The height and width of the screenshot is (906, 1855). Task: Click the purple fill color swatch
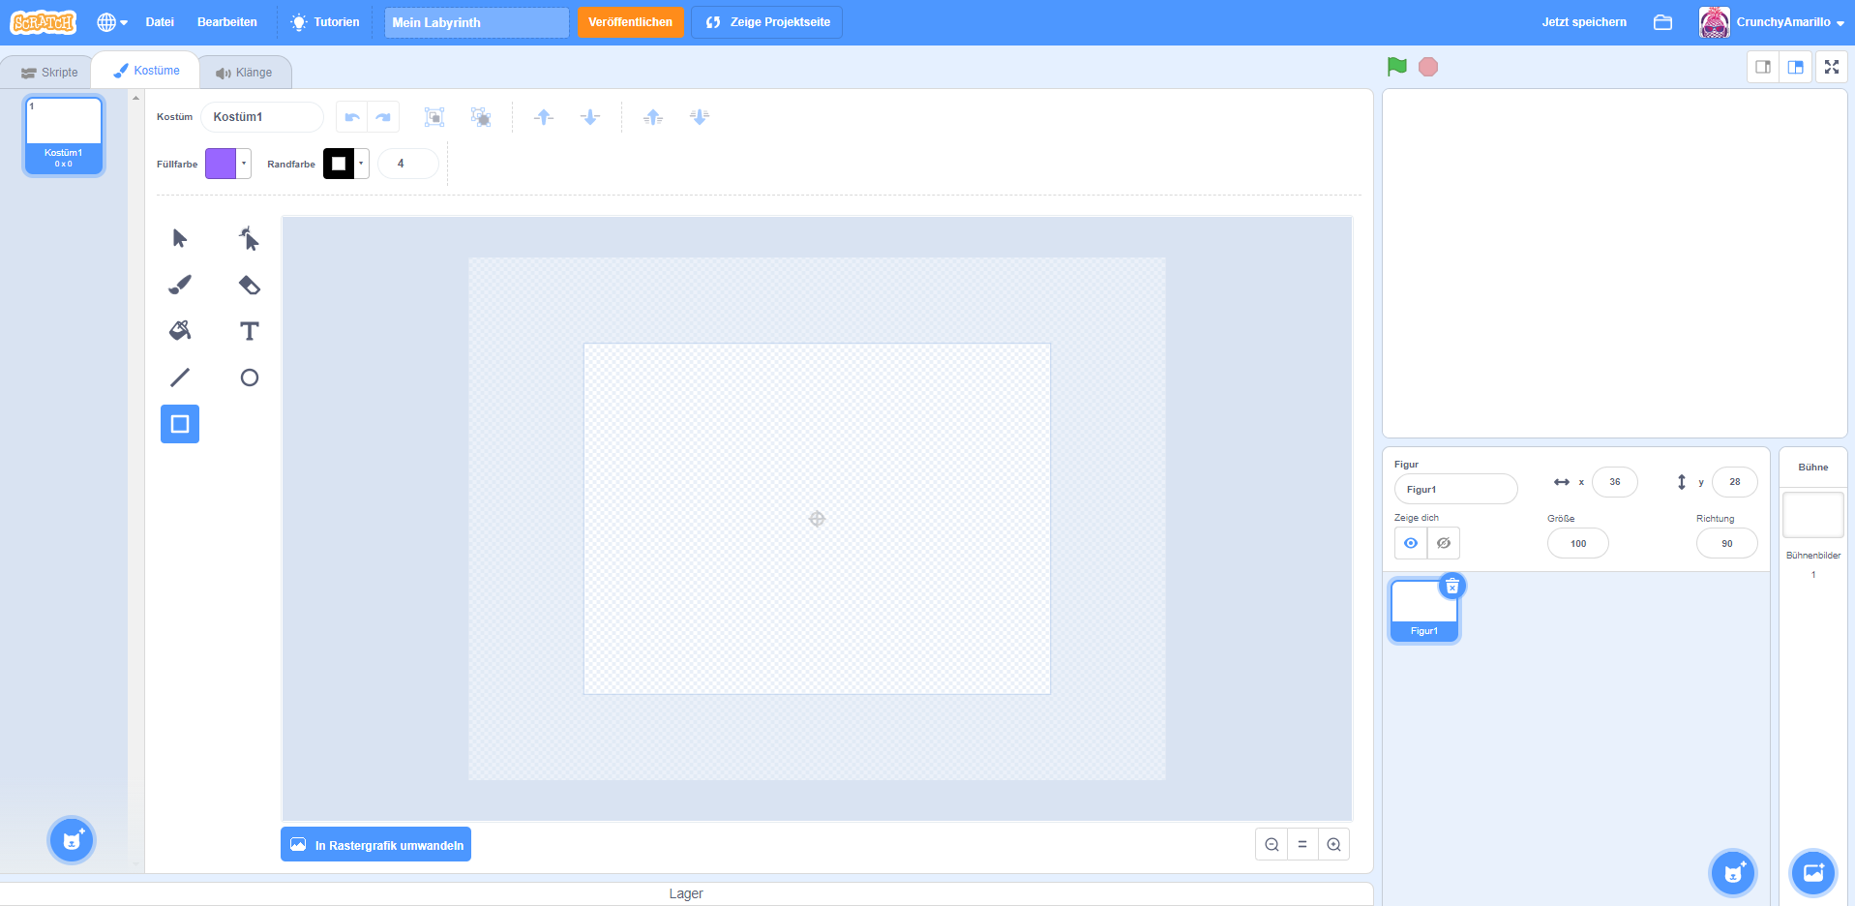click(x=221, y=164)
